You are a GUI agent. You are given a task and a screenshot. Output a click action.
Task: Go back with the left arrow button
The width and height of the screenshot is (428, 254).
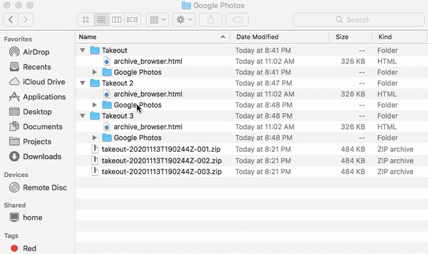click(11, 19)
